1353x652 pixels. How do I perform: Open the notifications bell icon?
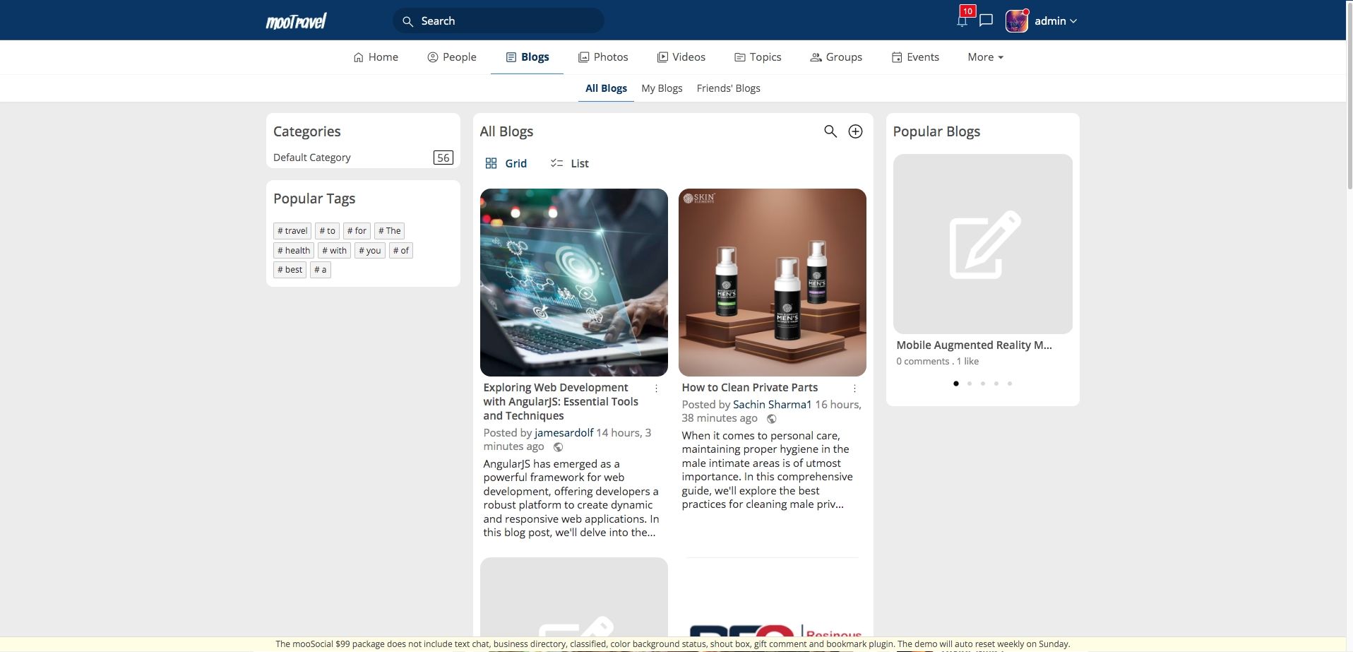pos(962,20)
